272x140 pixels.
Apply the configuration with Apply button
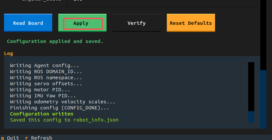(82, 23)
